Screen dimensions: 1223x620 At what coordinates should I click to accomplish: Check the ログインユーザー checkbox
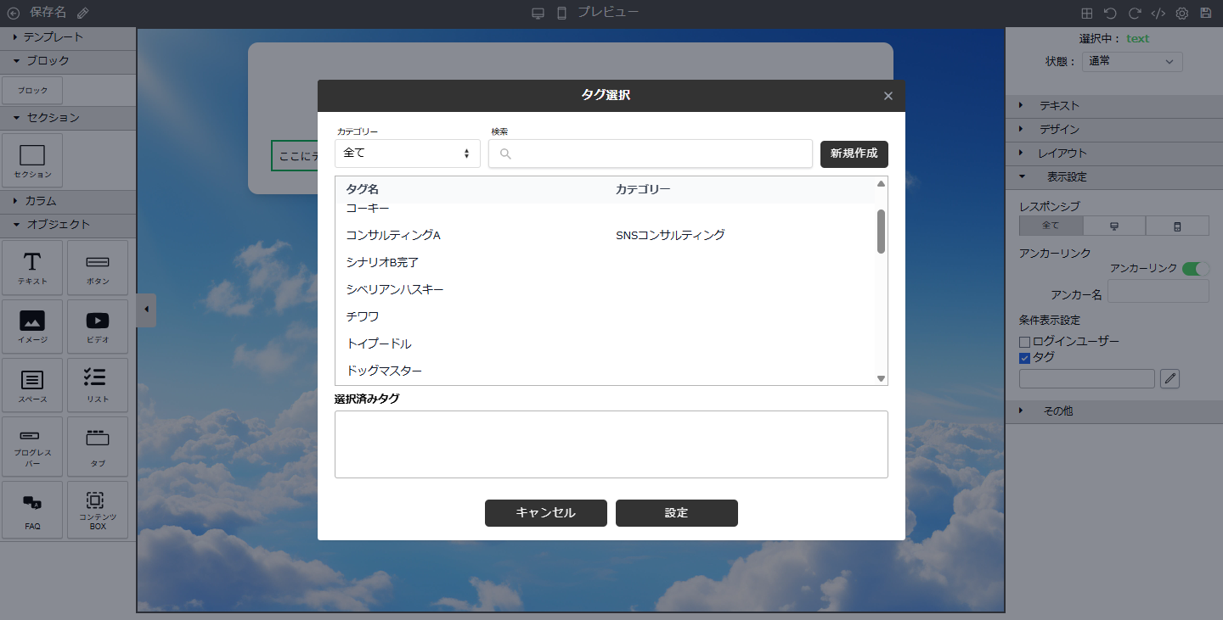coord(1024,342)
